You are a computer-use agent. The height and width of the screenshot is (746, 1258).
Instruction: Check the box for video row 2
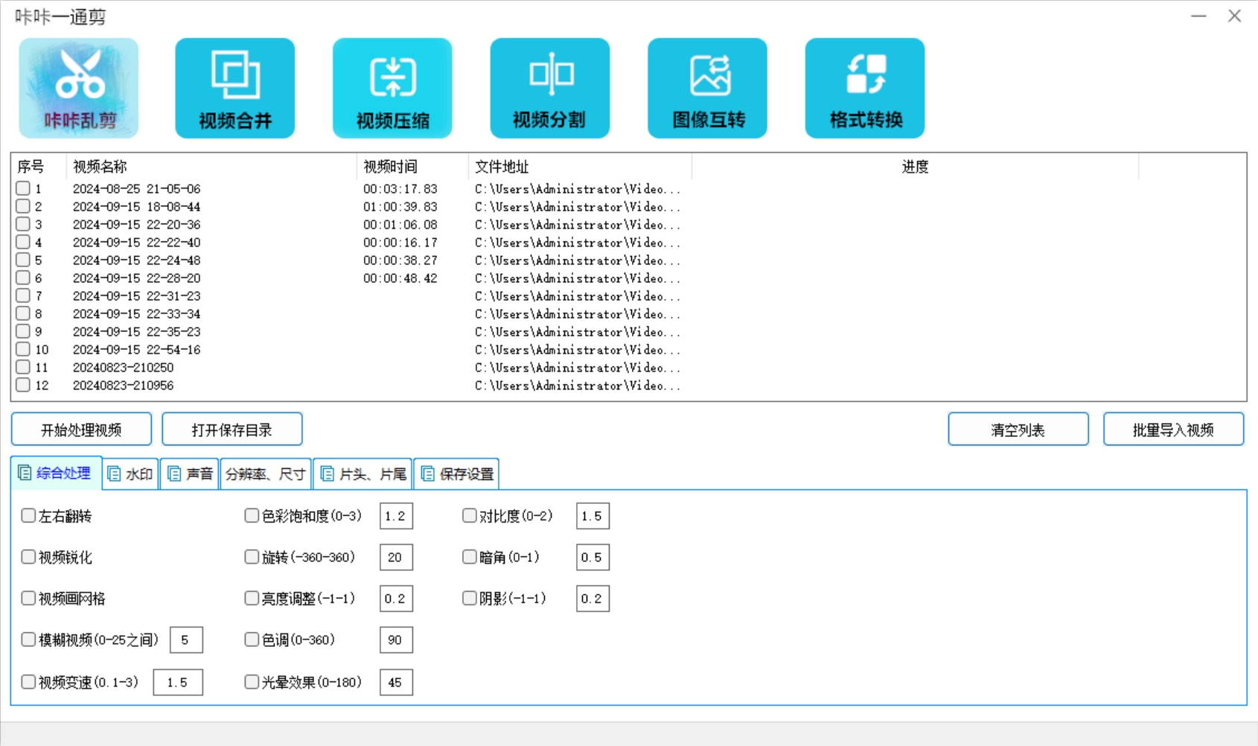[23, 206]
